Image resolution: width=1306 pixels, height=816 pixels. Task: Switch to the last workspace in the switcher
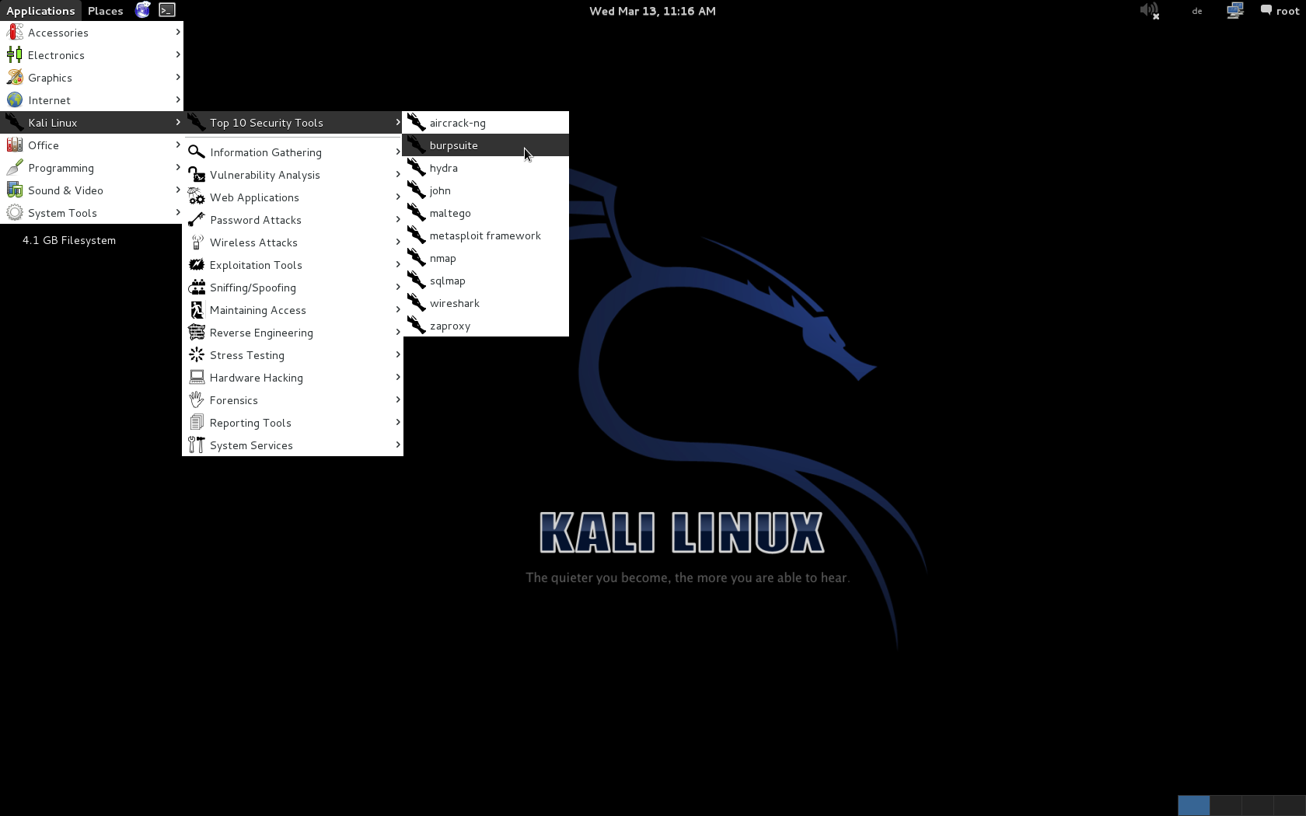(x=1290, y=805)
